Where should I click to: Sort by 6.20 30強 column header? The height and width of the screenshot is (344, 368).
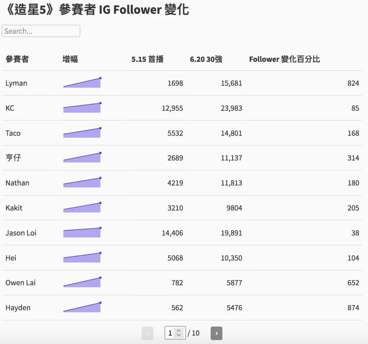coord(206,59)
